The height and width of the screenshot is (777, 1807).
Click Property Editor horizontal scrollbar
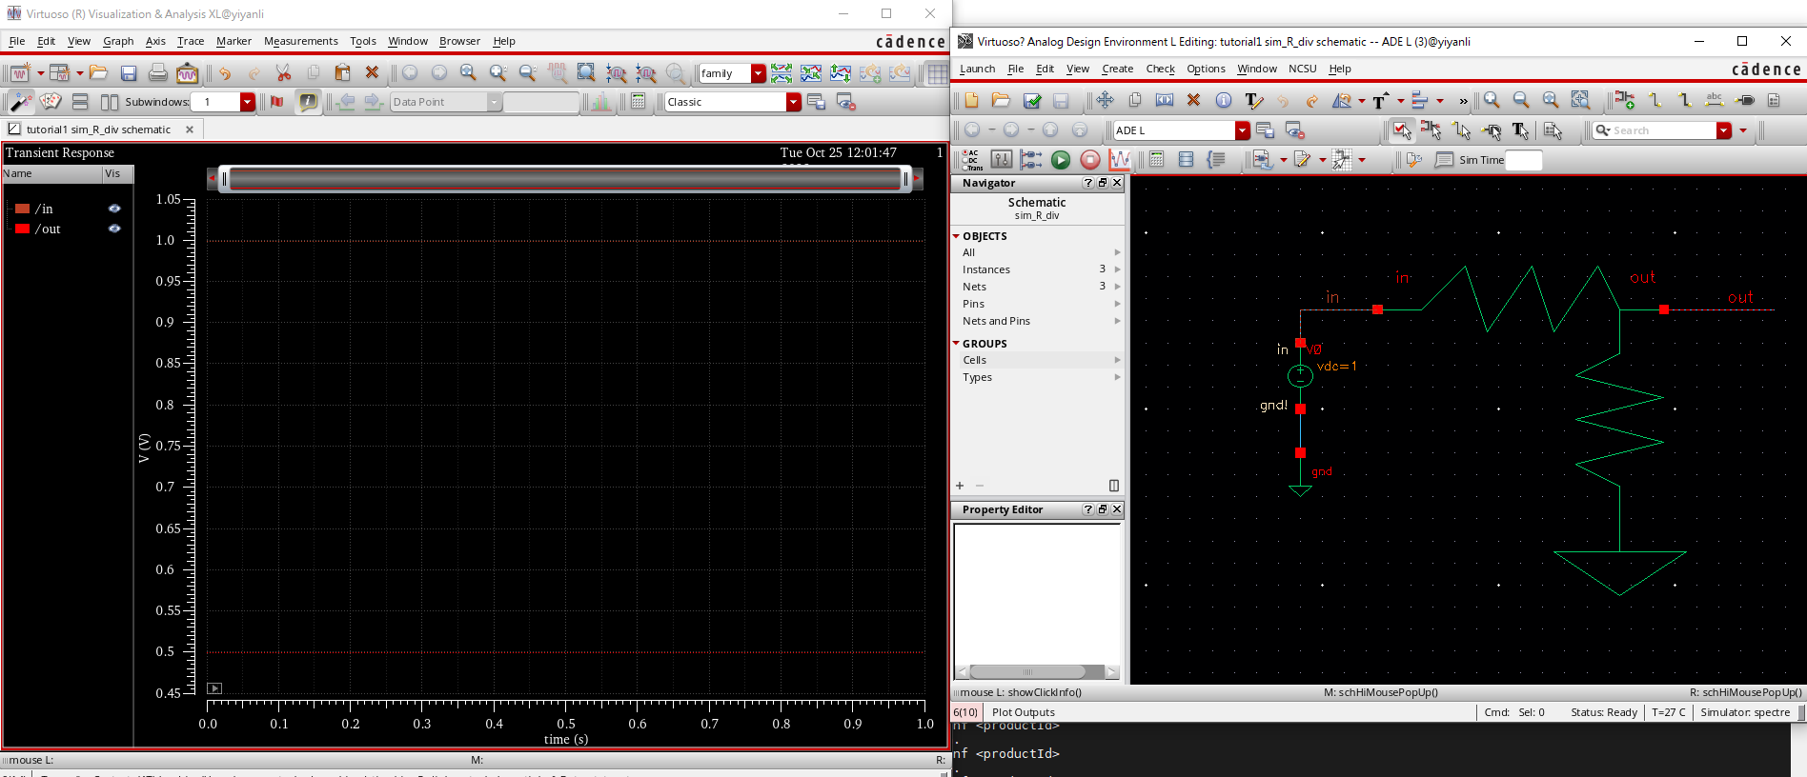coord(1037,671)
